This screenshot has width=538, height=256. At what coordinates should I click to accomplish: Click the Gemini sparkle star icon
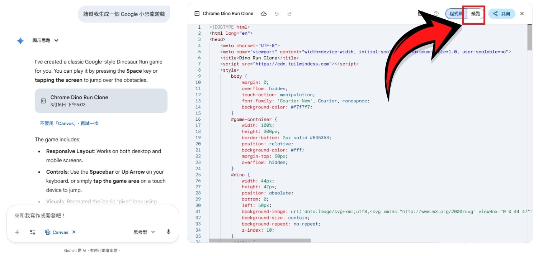(x=20, y=41)
